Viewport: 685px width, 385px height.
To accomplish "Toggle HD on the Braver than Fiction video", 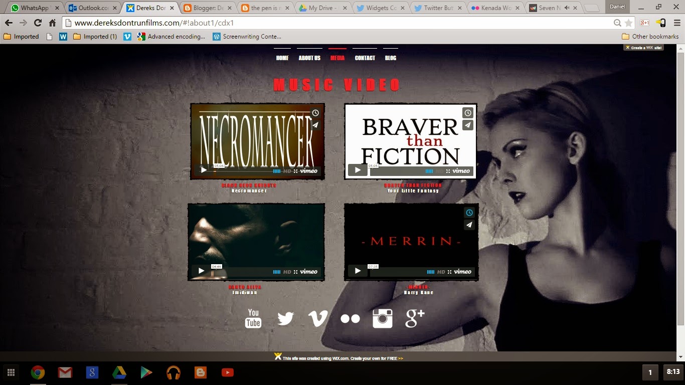I will 440,171.
